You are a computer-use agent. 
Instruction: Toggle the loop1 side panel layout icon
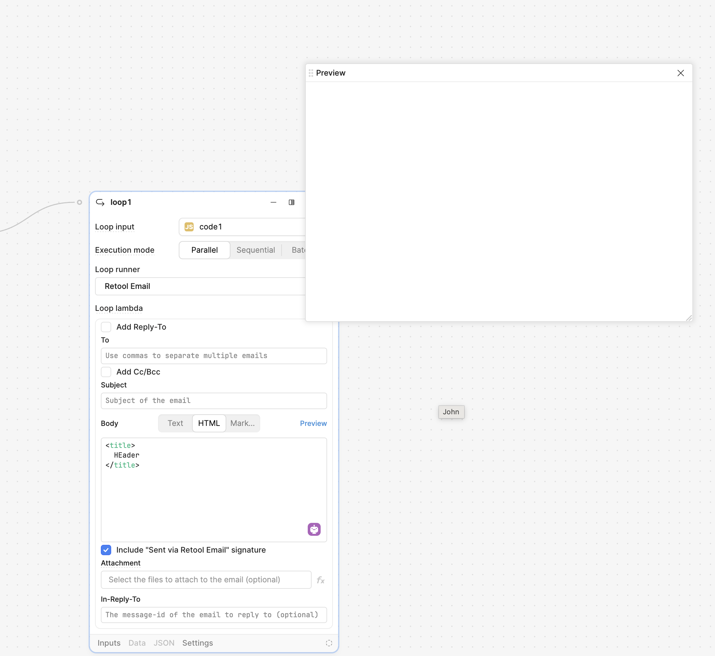pos(292,202)
